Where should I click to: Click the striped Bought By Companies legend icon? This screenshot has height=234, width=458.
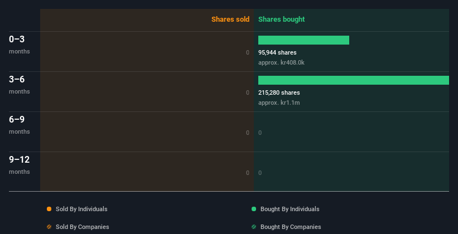coord(253,227)
